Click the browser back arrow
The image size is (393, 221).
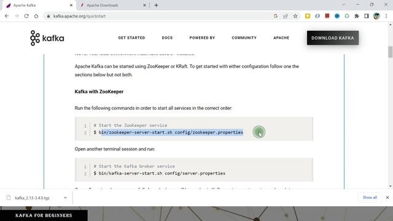[x=7, y=16]
